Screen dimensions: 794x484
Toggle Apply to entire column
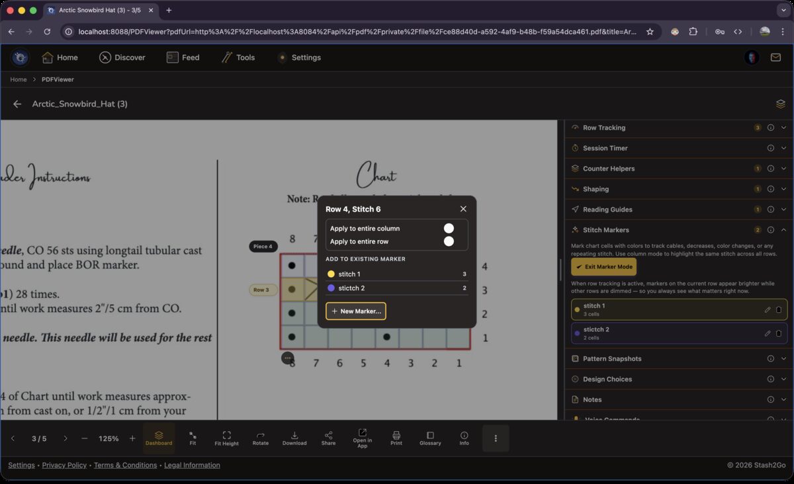(449, 228)
